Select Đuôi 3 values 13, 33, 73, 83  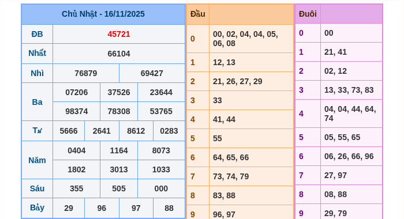(x=349, y=90)
